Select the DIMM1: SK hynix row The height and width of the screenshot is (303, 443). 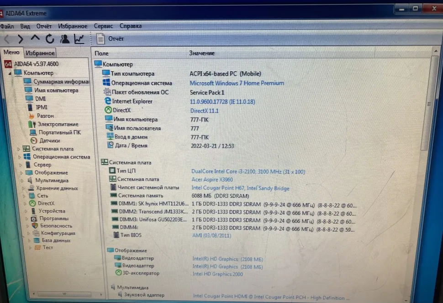pos(233,204)
